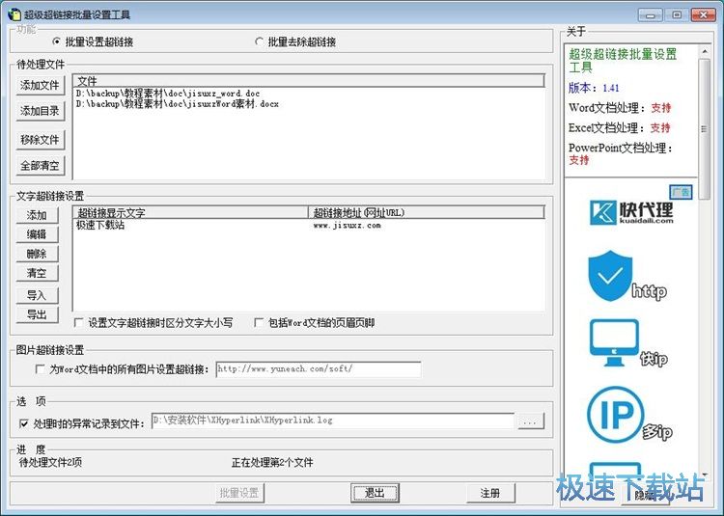The image size is (724, 516).
Task: Select the jisuxz_word.doc file row
Action: (168, 94)
